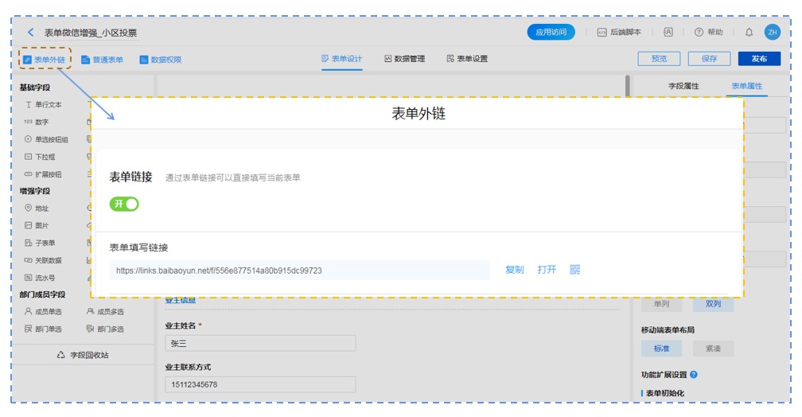Image resolution: width=802 pixels, height=417 pixels.
Task: Click the 发布 publish button
Action: (758, 59)
